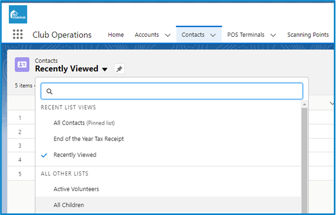Click the Contacts object icon

click(22, 64)
